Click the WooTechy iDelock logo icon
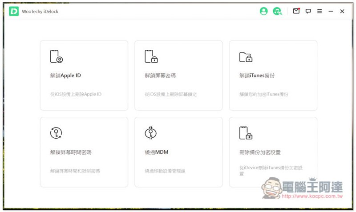This screenshot has width=356, height=212. click(x=14, y=12)
